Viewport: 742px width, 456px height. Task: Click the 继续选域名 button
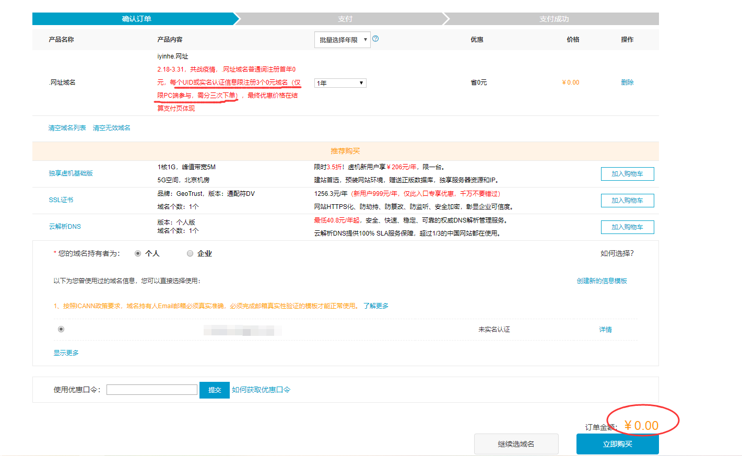click(x=516, y=444)
